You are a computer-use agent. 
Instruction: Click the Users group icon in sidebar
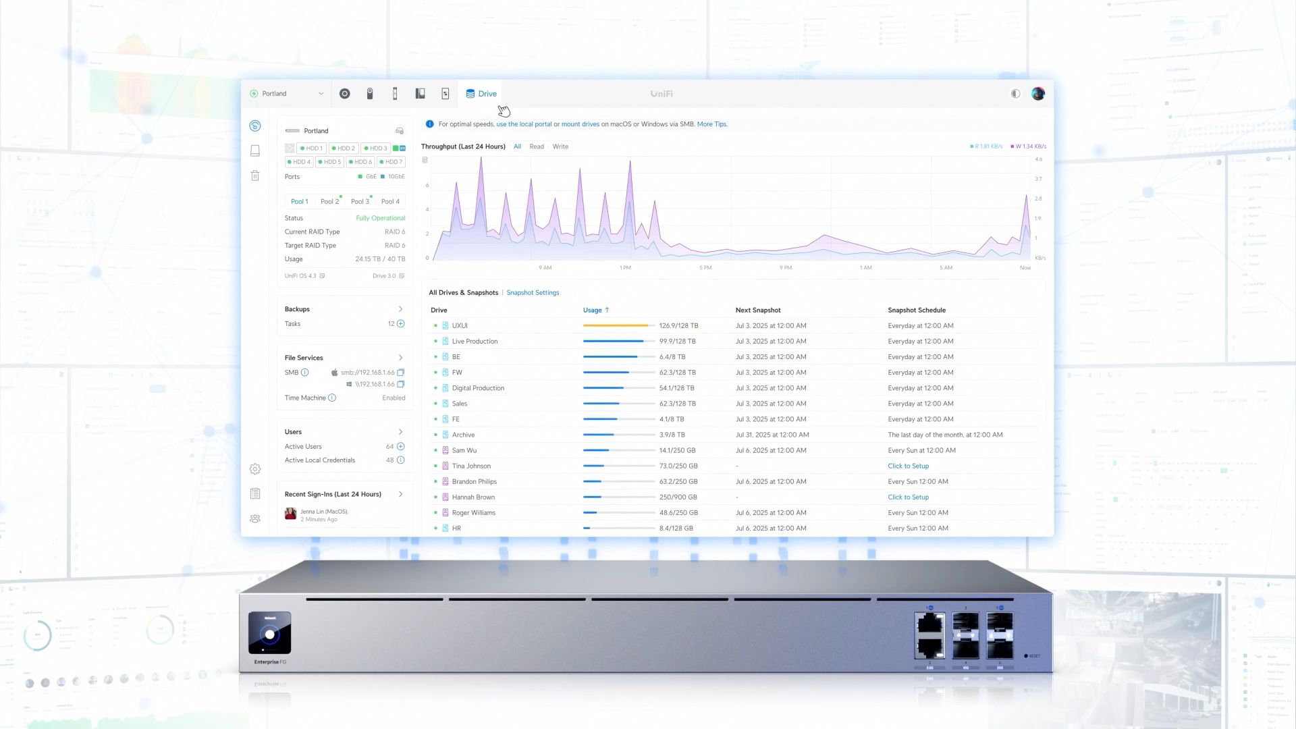(x=255, y=519)
